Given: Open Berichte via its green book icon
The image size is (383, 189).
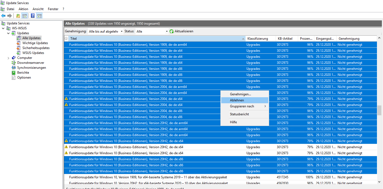Looking at the screenshot, I should [14, 73].
